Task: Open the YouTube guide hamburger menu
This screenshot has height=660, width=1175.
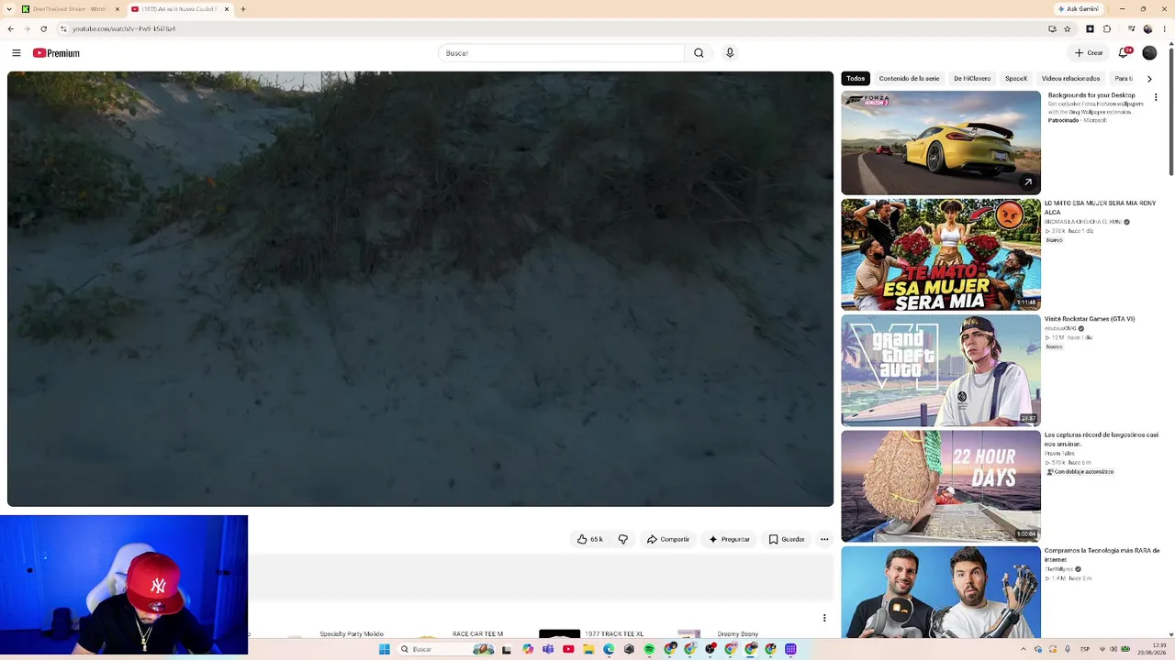Action: (x=17, y=53)
